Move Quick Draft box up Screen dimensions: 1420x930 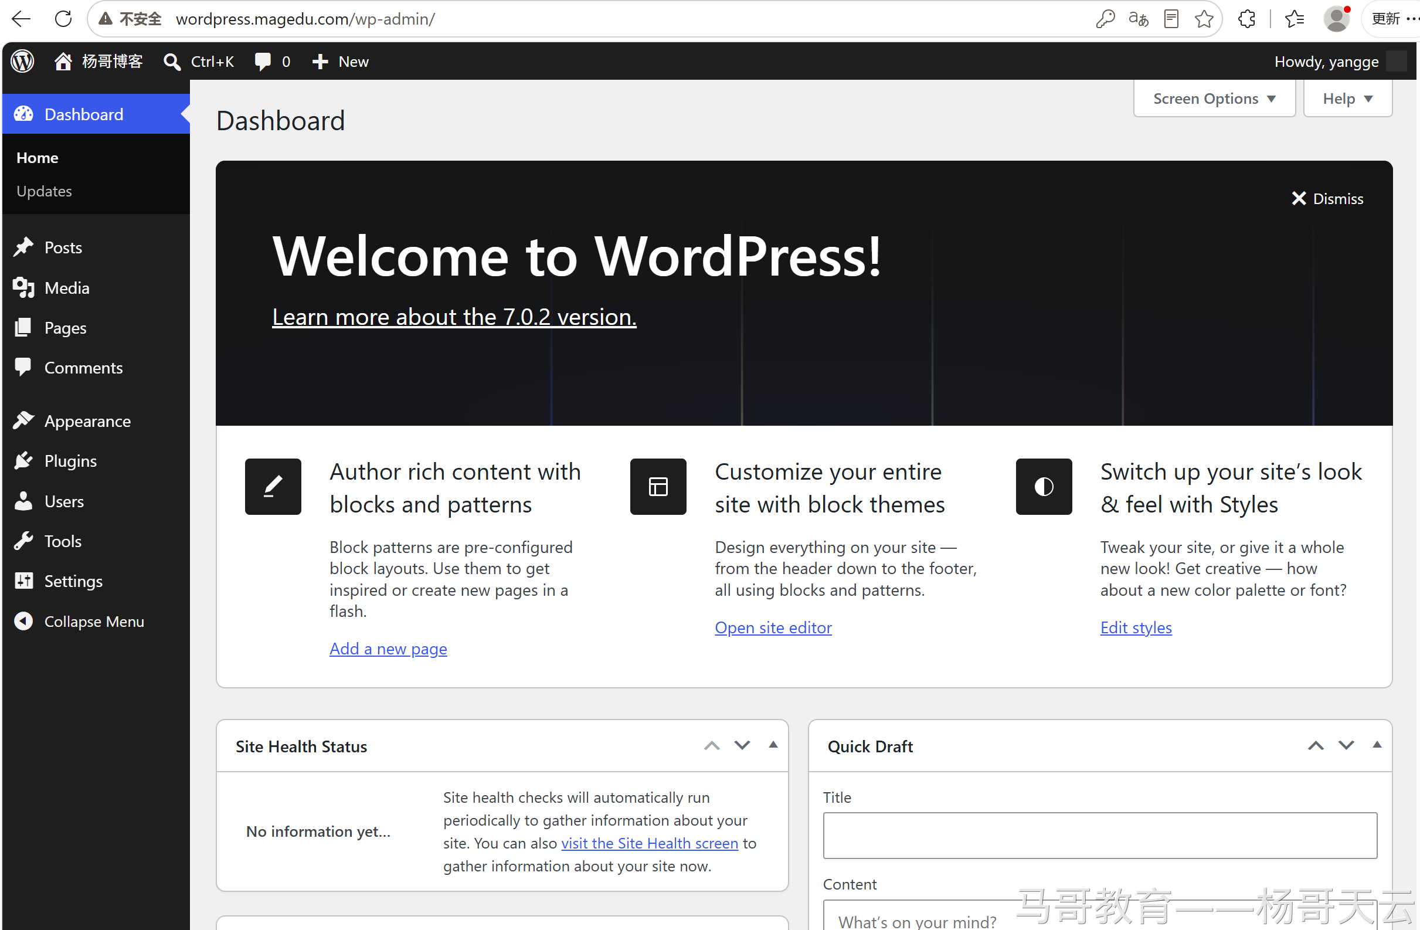pos(1316,745)
